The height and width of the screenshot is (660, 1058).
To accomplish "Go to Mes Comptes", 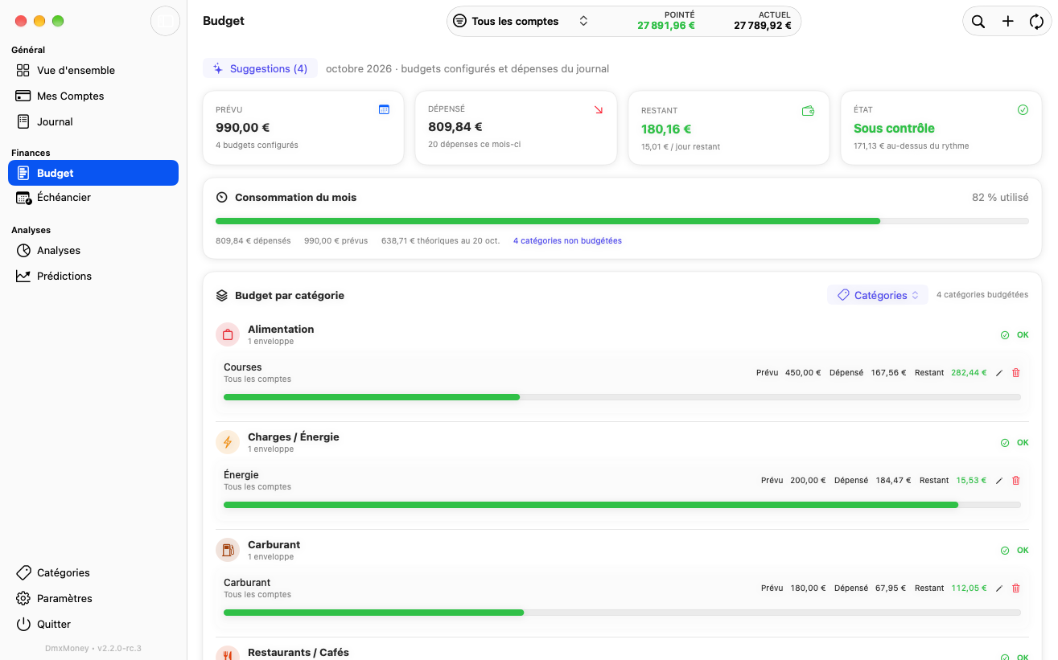I will click(93, 96).
